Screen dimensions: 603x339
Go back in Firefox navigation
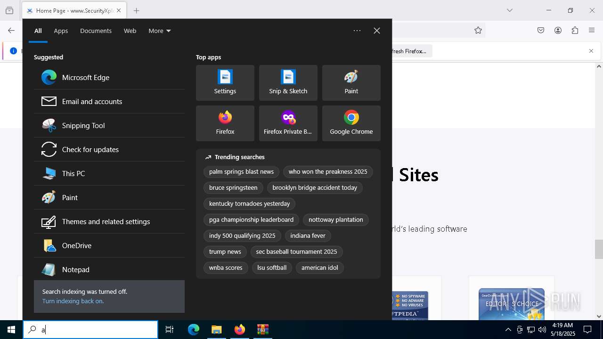11,30
